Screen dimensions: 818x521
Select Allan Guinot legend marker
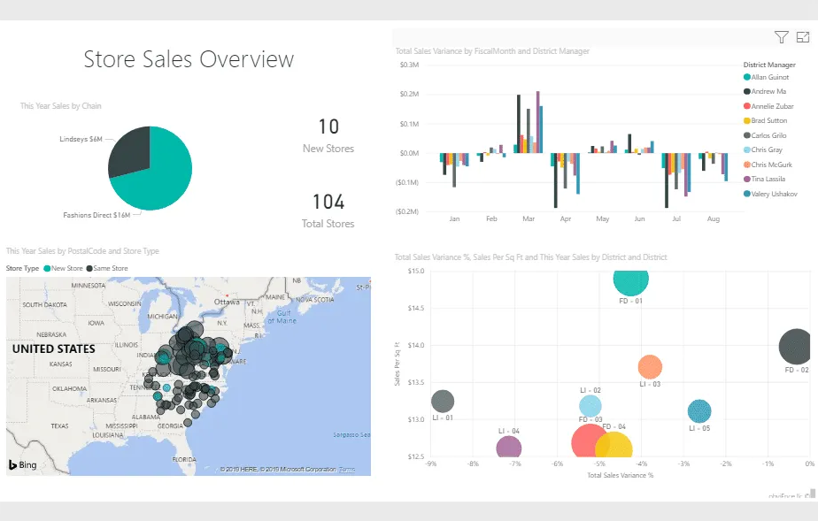[748, 78]
